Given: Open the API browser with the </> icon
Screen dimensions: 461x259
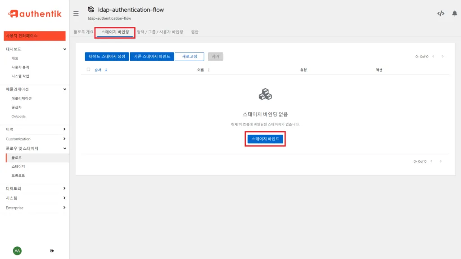Looking at the screenshot, I should point(441,13).
